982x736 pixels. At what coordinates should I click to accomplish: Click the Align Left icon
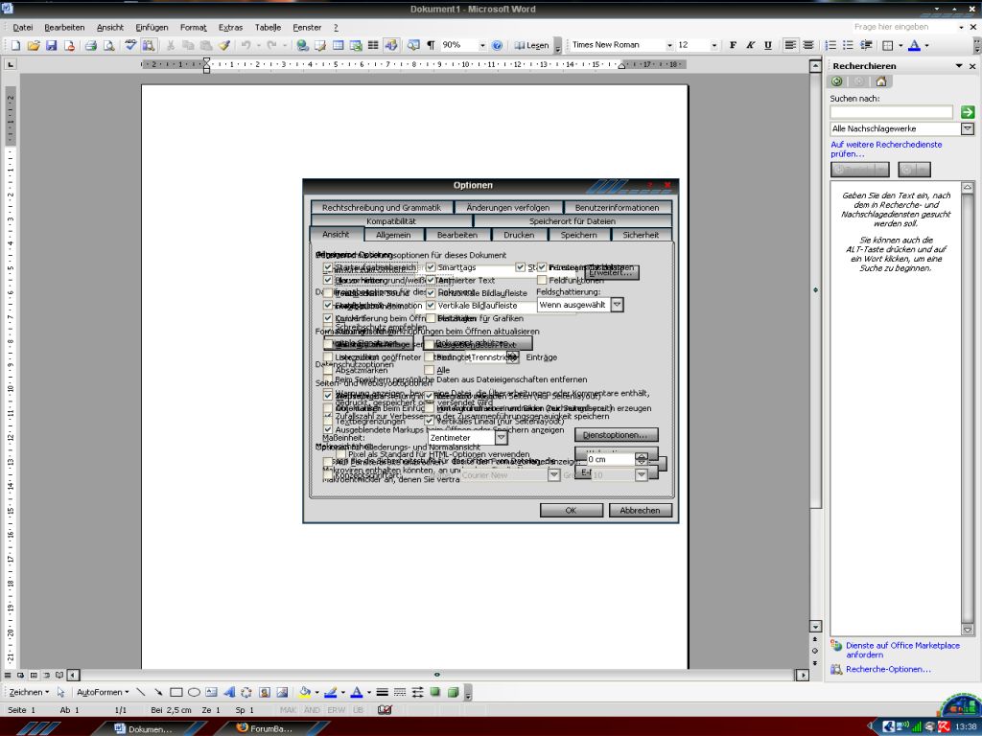[x=790, y=45]
